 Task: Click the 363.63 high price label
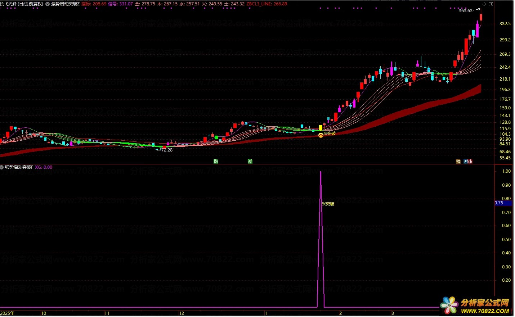466,11
